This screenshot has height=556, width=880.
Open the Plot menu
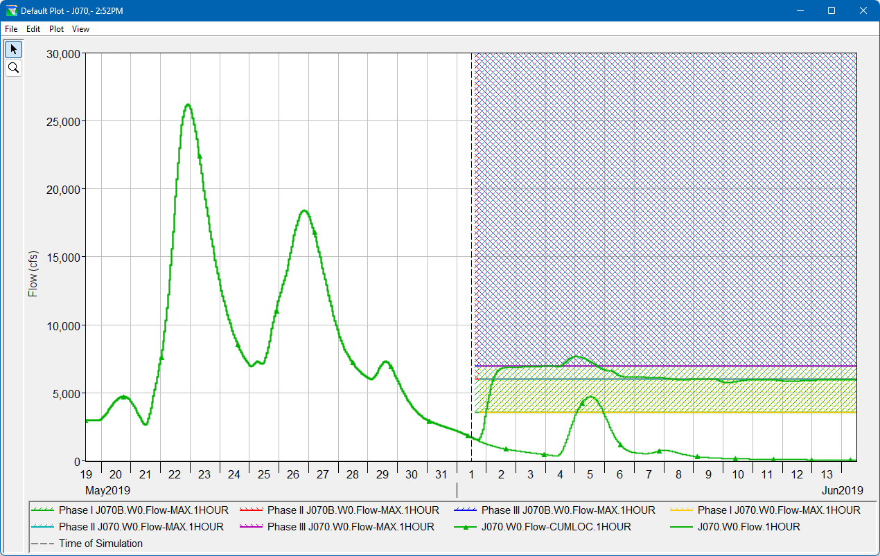pyautogui.click(x=56, y=29)
